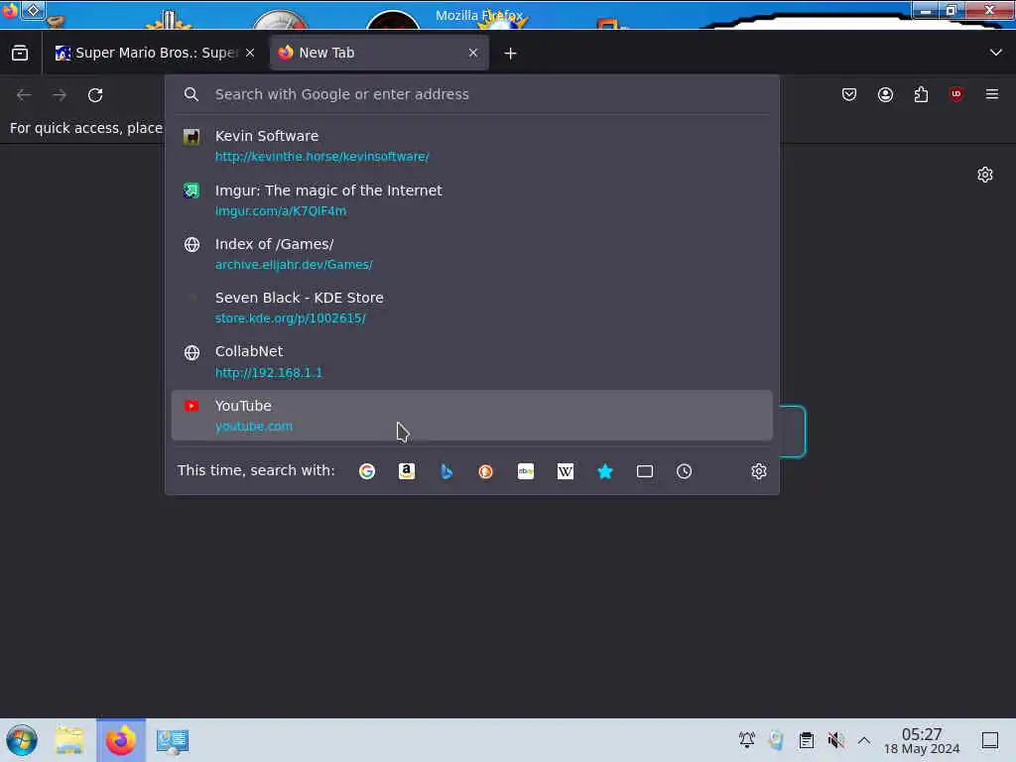Close the New Tab tab
Screen dimensions: 1016x762
coord(473,54)
